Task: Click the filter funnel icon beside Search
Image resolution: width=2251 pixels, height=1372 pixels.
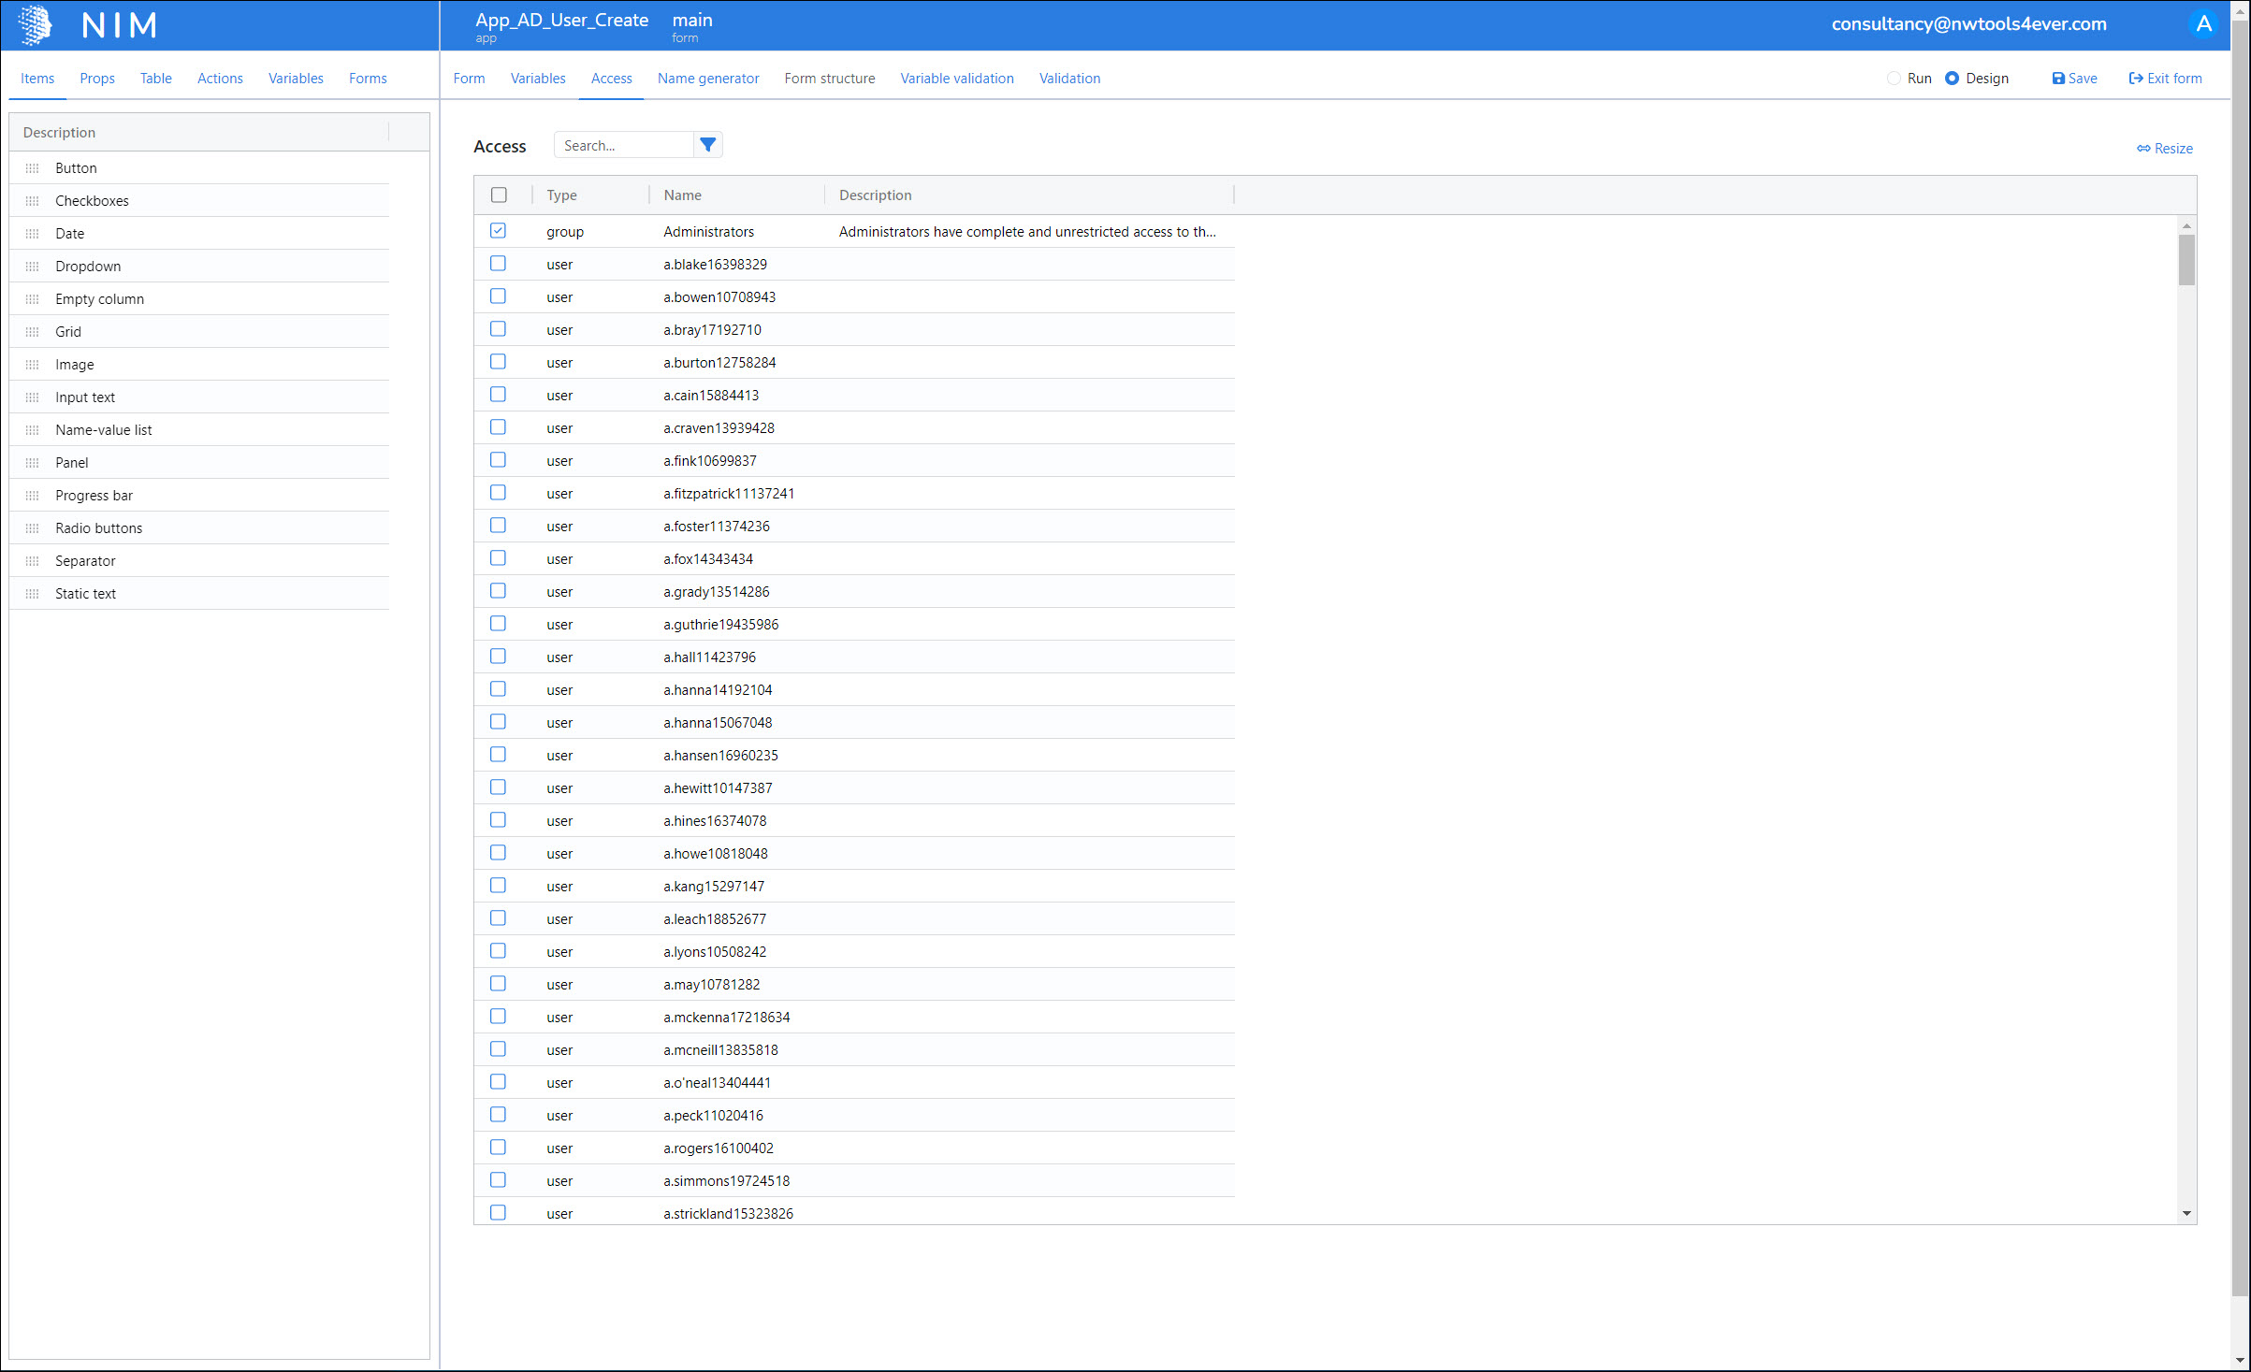Action: 708,145
